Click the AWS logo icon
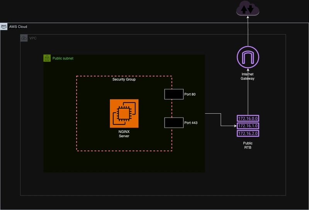The width and height of the screenshot is (309, 210). (x=4, y=27)
